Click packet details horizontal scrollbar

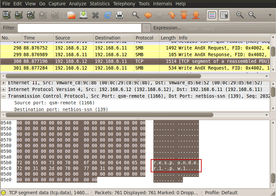pyautogui.click(x=110, y=115)
